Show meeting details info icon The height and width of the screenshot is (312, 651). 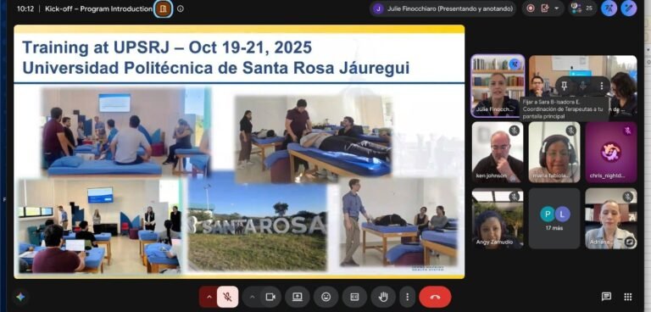[181, 8]
